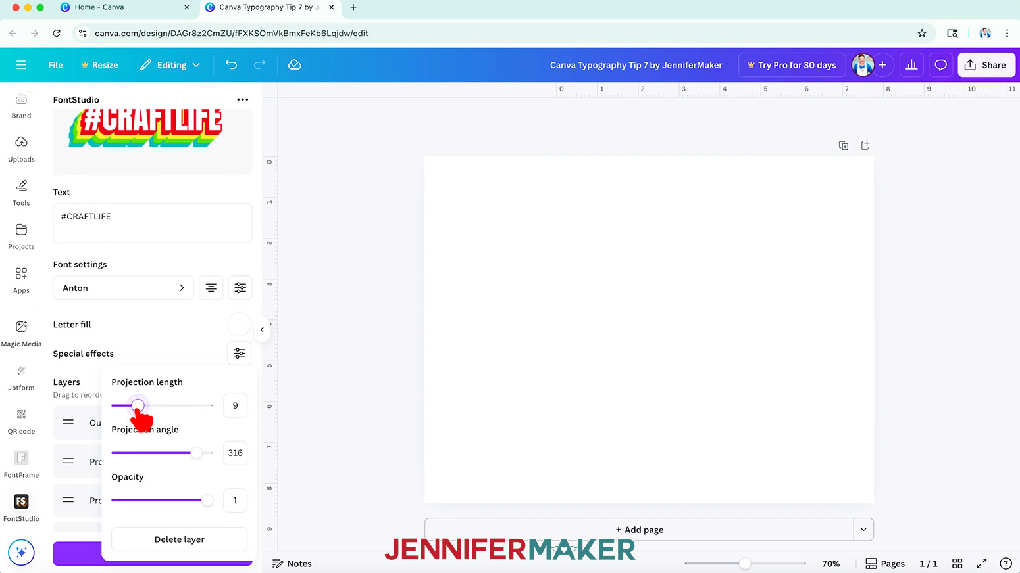Viewport: 1020px width, 573px height.
Task: Open the Uploads sidebar panel
Action: click(x=21, y=149)
